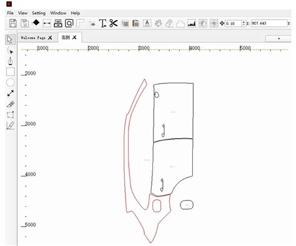Increase the 0.10 step value spinner

244,22
